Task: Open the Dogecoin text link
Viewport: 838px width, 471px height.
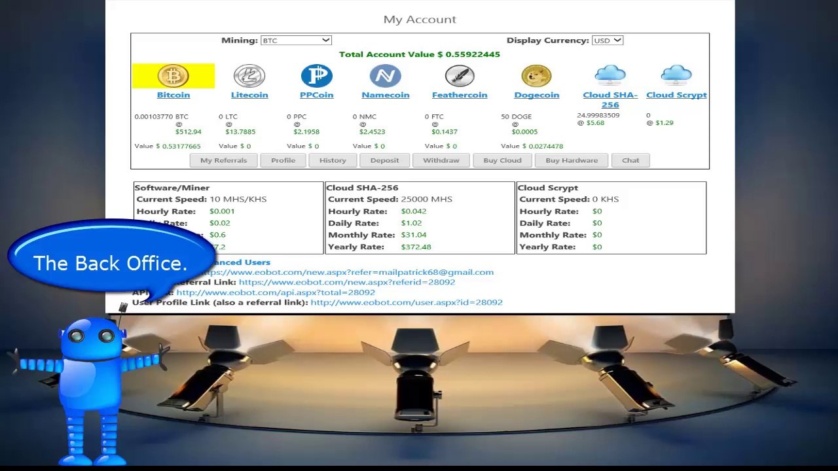Action: pos(537,95)
